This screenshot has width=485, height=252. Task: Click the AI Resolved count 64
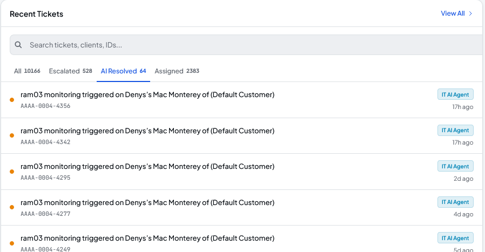(143, 71)
